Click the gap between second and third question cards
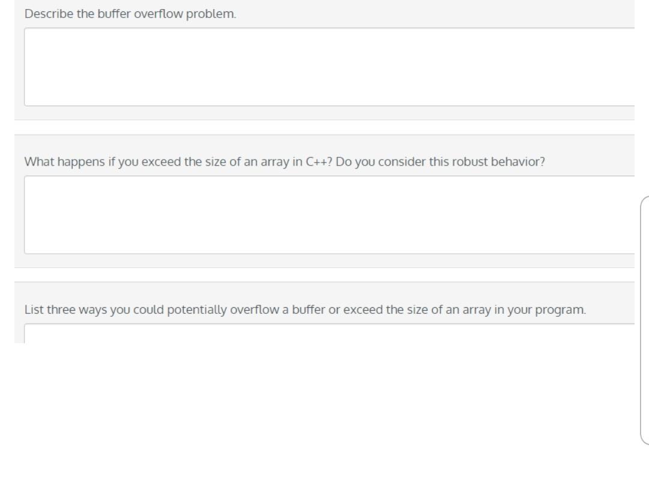The width and height of the screenshot is (649, 492). tap(324, 275)
